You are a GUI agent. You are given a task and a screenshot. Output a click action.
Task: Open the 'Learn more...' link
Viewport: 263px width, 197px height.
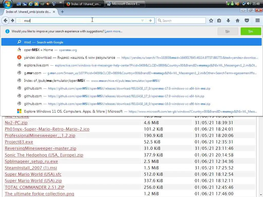click(114, 31)
